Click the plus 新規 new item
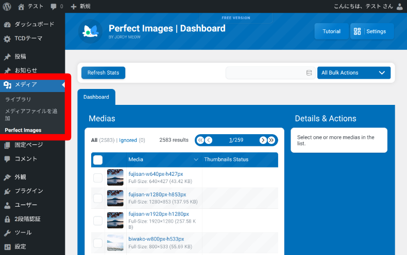The height and width of the screenshot is (255, 407). 80,7
